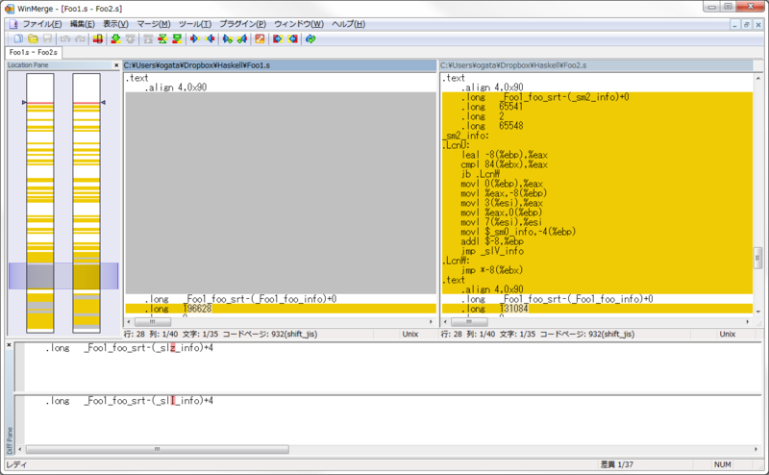Image resolution: width=769 pixels, height=475 pixels.
Task: Select the Foo1.s - Foo2.s tab
Action: pos(34,52)
